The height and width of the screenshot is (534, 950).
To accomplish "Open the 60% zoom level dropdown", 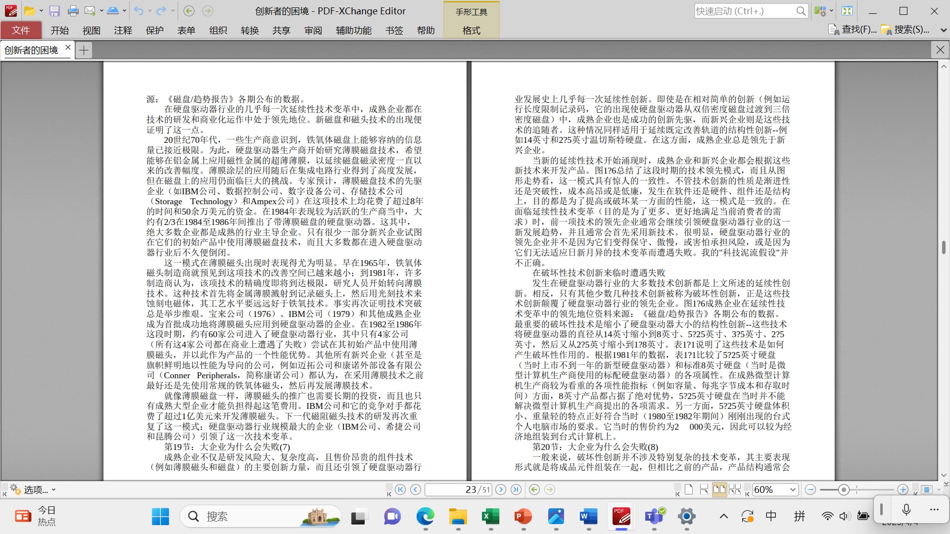I will coord(793,489).
